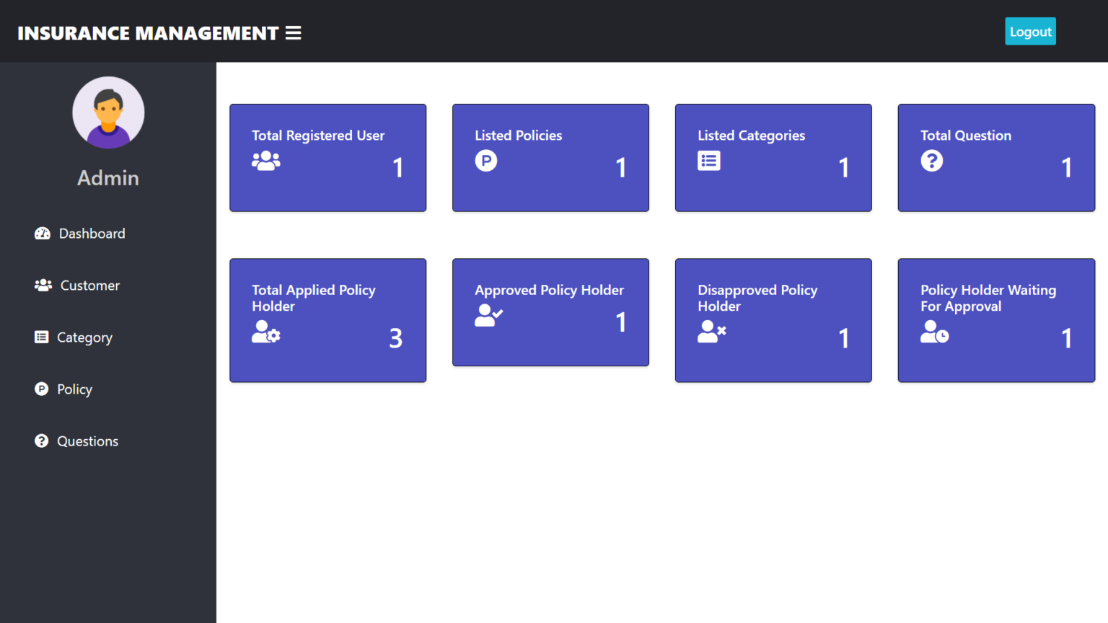Select the Total Question heading
The image size is (1108, 623).
(x=966, y=136)
